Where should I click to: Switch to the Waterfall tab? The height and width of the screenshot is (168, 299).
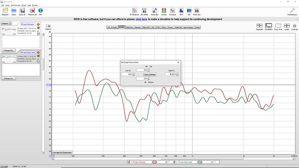(178, 27)
